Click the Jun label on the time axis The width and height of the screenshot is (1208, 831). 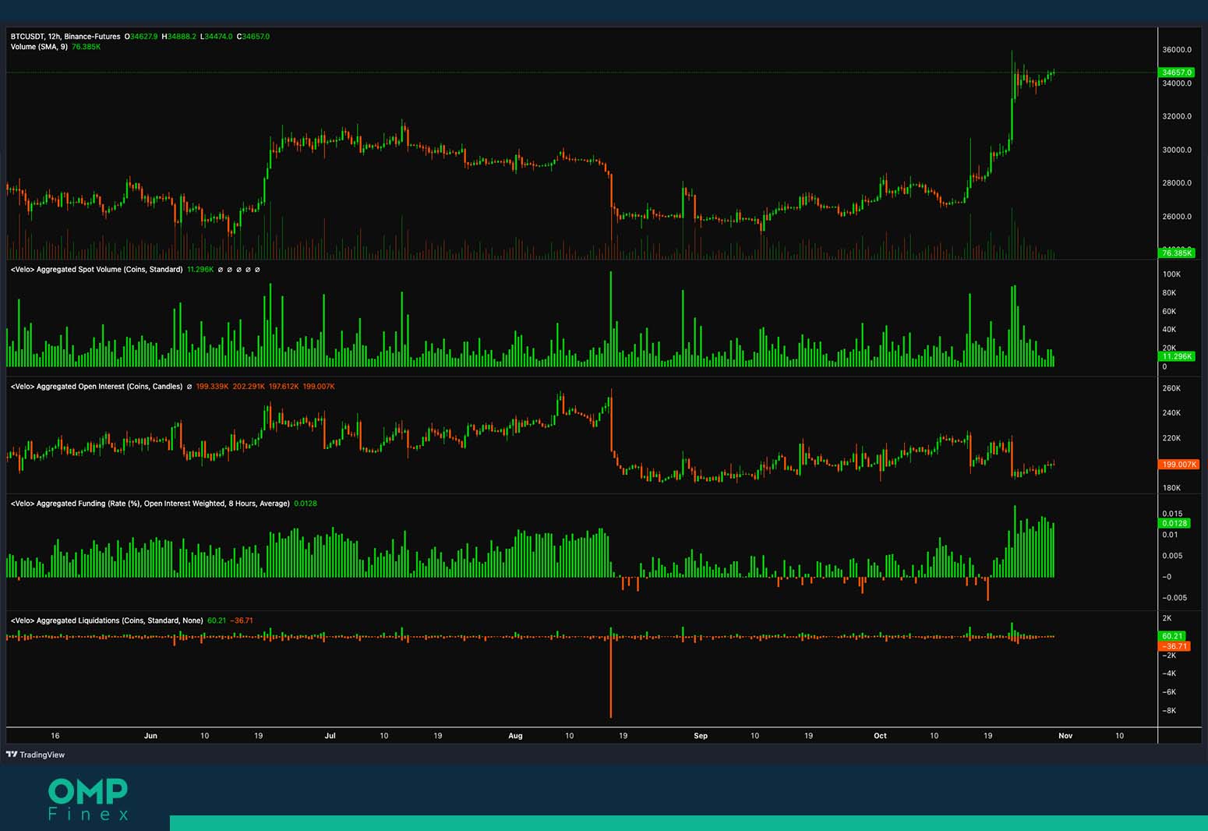150,736
